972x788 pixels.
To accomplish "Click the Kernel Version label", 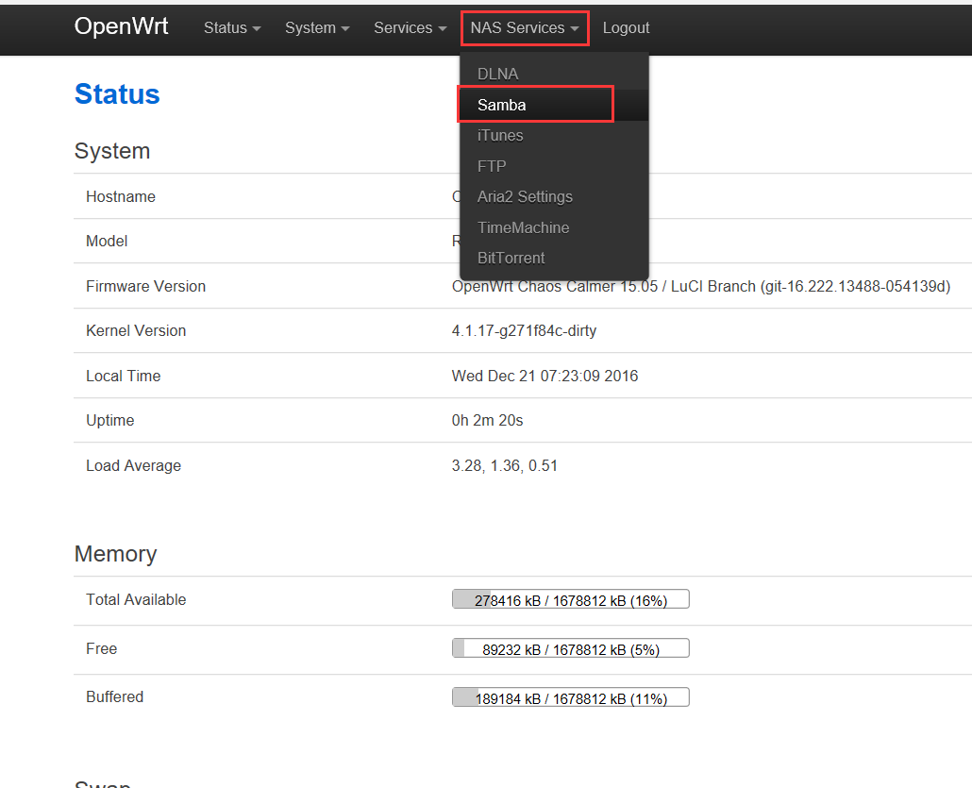I will 136,331.
